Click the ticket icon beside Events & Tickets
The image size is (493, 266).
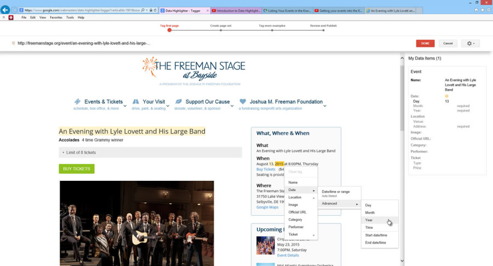[x=77, y=101]
